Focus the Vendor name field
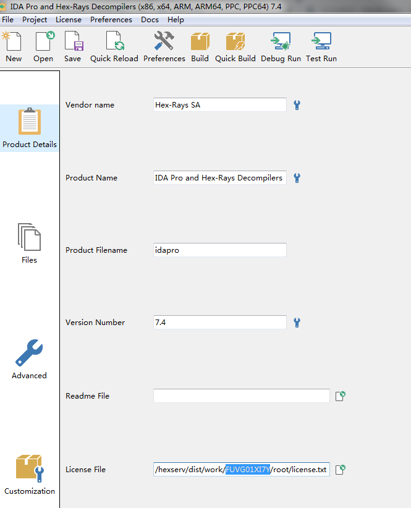Image resolution: width=411 pixels, height=508 pixels. (x=220, y=105)
